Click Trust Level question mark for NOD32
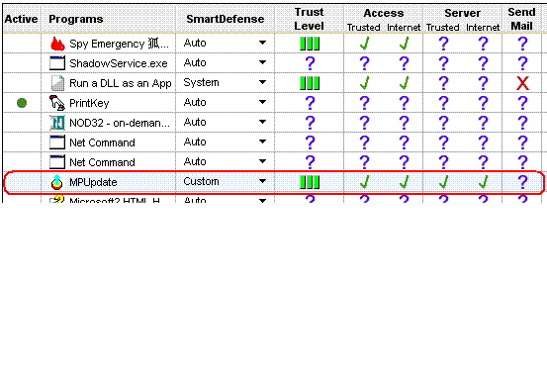The height and width of the screenshot is (380, 547). click(310, 123)
